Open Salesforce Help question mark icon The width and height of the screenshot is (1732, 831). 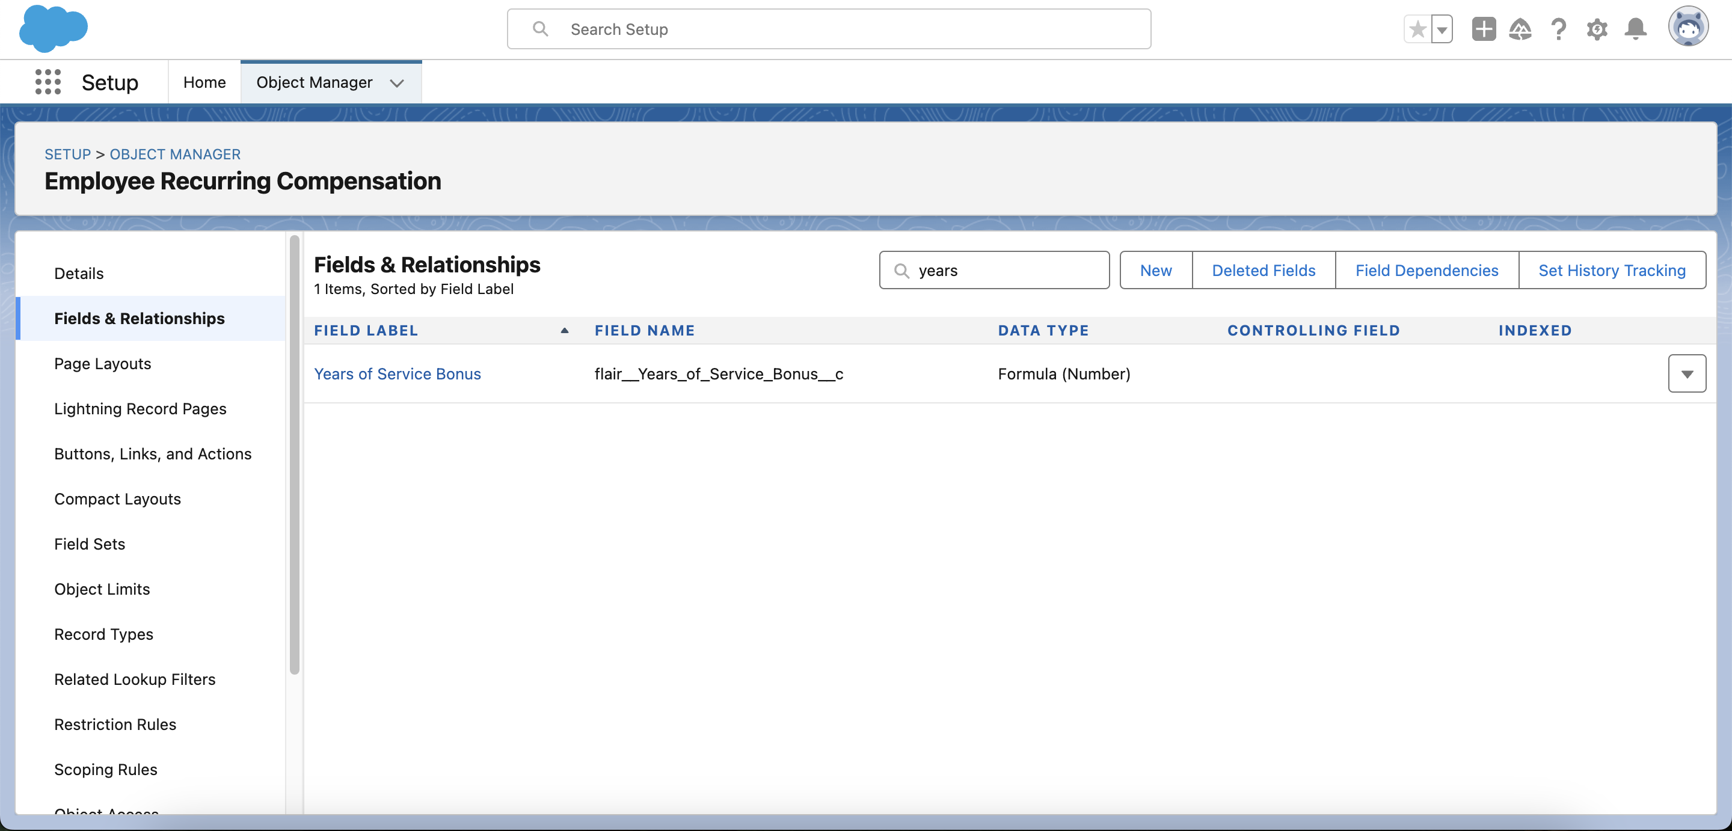1559,29
